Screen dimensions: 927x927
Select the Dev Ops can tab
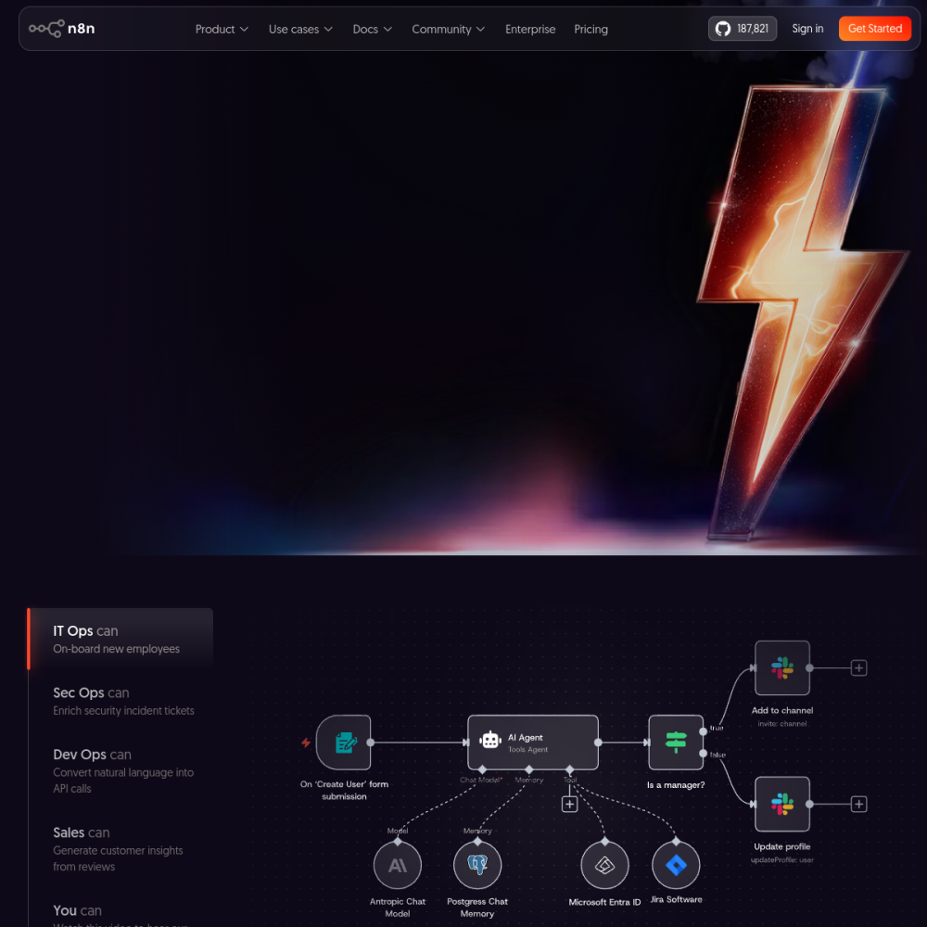point(121,770)
